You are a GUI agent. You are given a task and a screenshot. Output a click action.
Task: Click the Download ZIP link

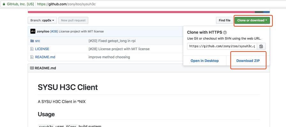(x=248, y=61)
